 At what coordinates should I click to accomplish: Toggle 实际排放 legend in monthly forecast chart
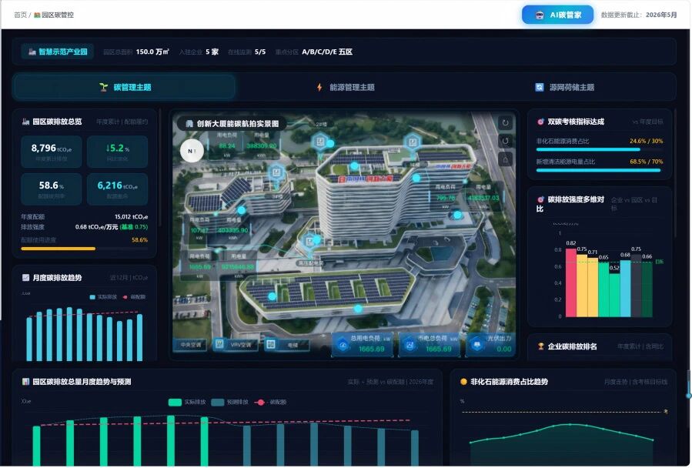[x=187, y=403]
